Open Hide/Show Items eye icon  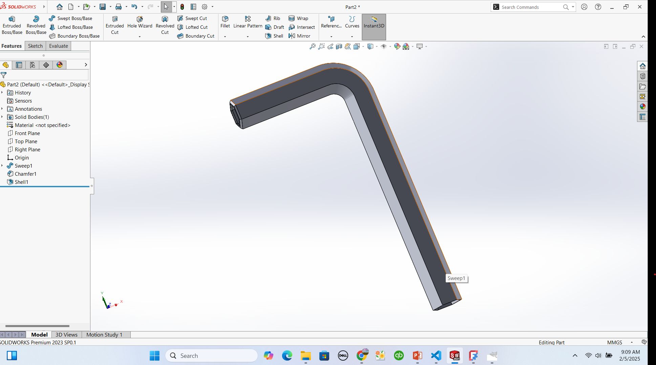point(384,46)
